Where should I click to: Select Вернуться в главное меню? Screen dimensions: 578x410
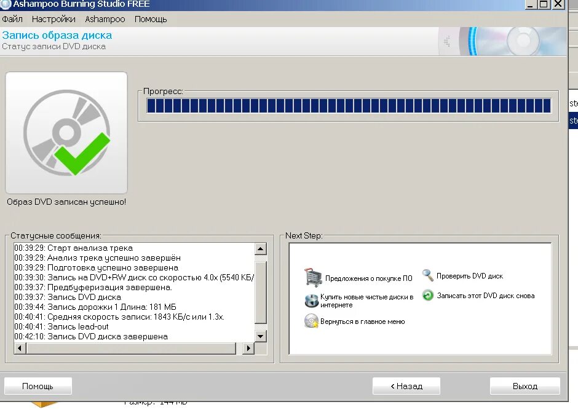tap(362, 321)
